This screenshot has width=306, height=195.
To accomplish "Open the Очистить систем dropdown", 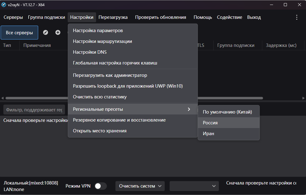I will pyautogui.click(x=140, y=186).
